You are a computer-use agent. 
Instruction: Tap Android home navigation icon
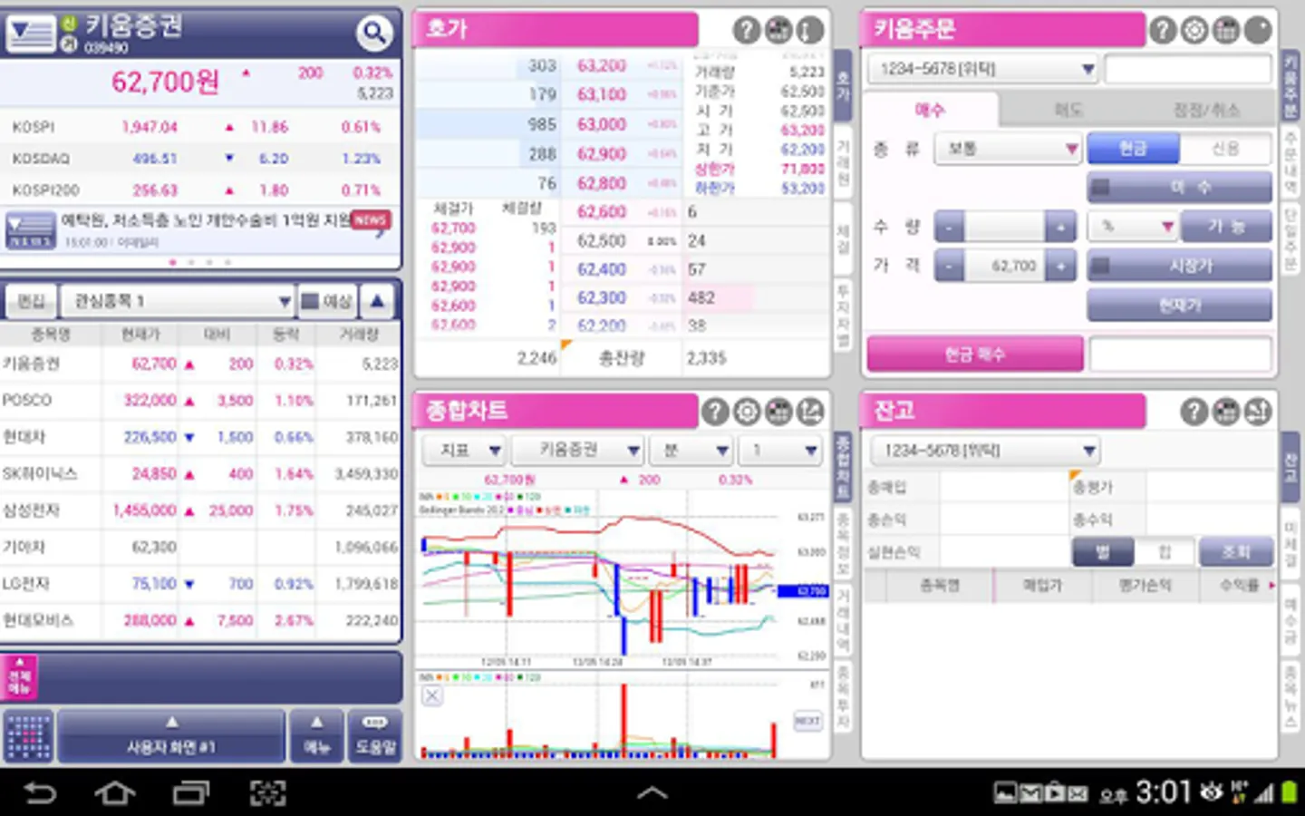pos(115,793)
